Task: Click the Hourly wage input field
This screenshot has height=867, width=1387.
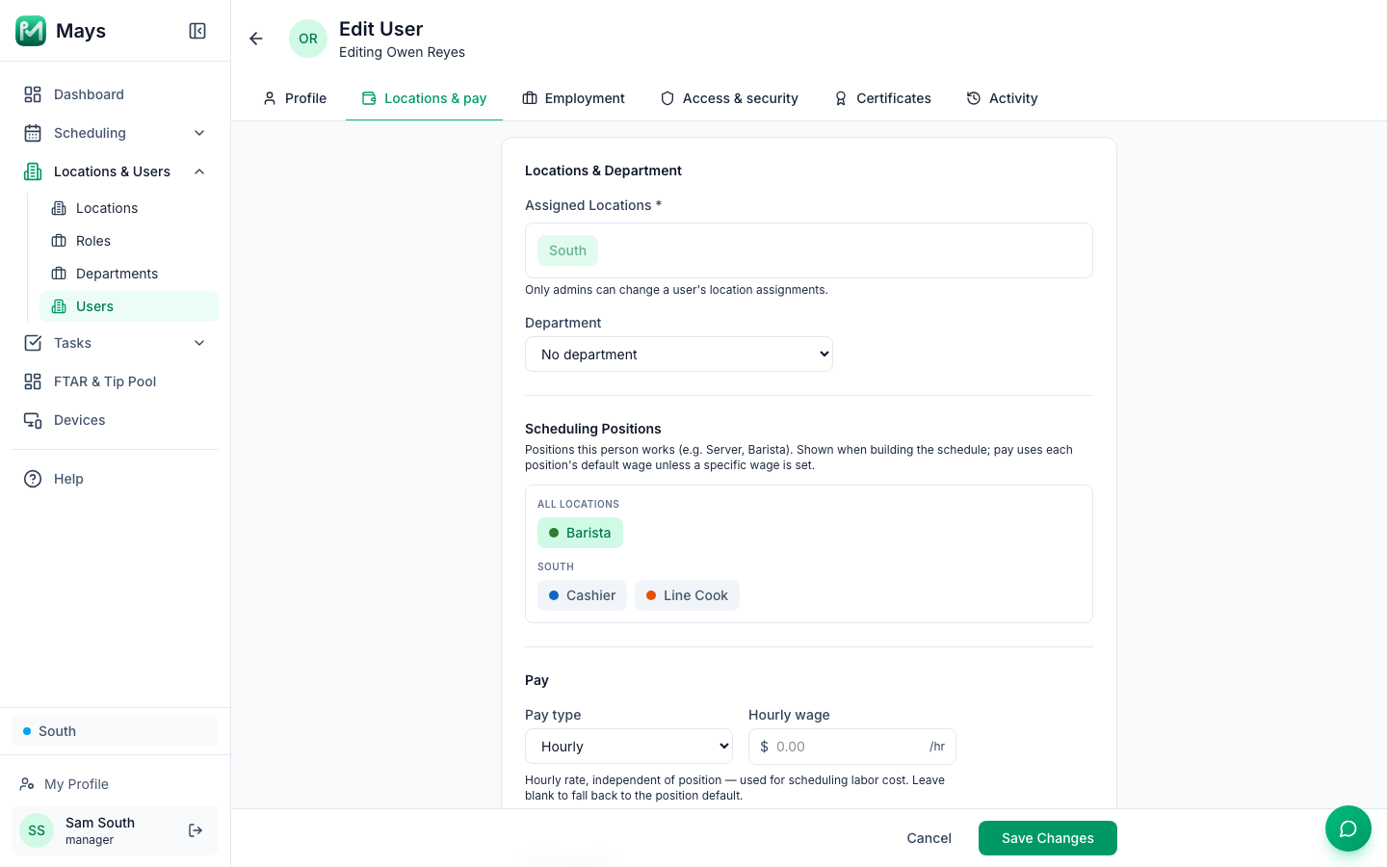Action: coord(852,747)
